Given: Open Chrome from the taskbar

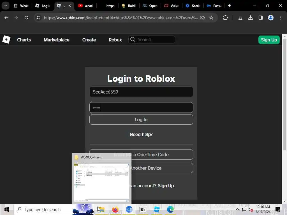Looking at the screenshot, I should (x=129, y=209).
